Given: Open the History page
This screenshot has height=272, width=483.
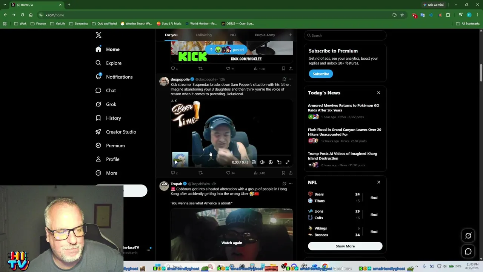Looking at the screenshot, I should point(108,118).
